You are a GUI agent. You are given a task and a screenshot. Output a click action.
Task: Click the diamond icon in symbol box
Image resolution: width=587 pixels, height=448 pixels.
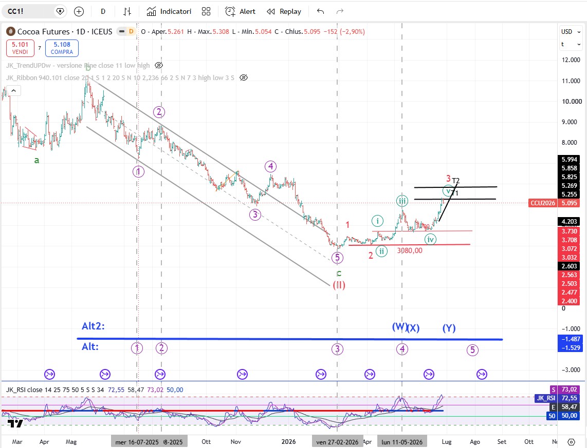pyautogui.click(x=60, y=12)
